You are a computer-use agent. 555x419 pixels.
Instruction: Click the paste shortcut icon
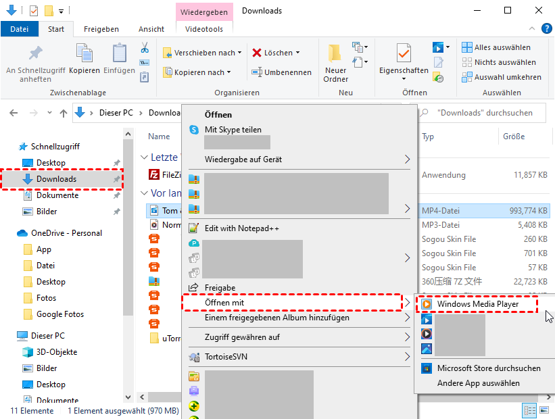145,77
